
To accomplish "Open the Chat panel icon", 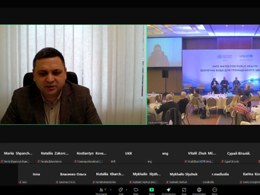I will click(121, 191).
